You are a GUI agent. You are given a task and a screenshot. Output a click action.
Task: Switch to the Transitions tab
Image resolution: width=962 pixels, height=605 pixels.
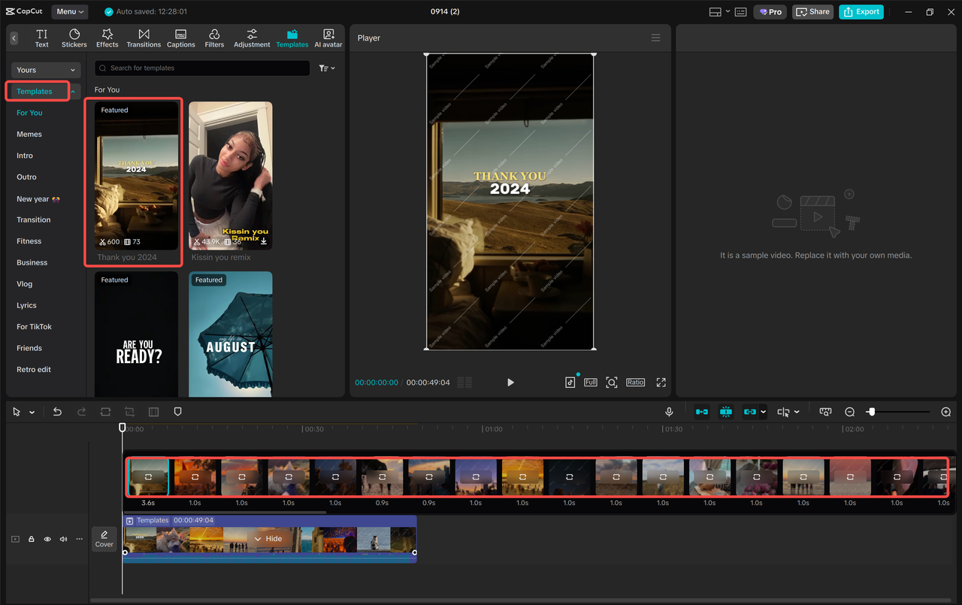coord(144,38)
